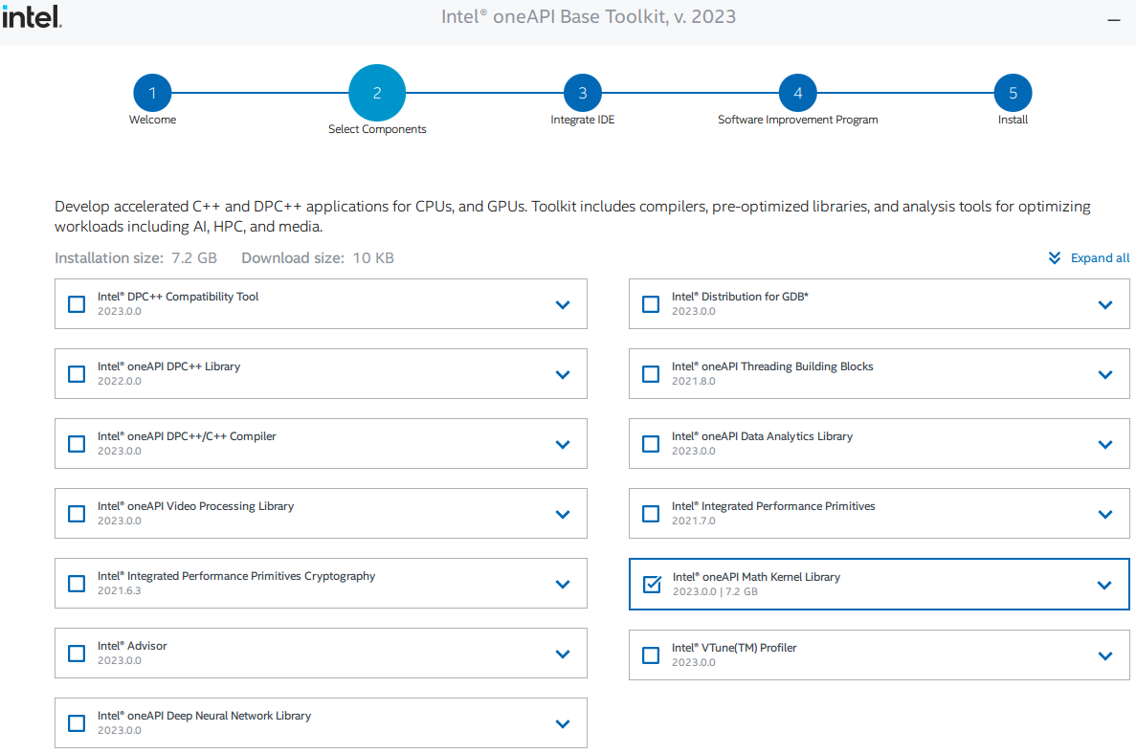Go to step 5 Install

pos(1013,93)
